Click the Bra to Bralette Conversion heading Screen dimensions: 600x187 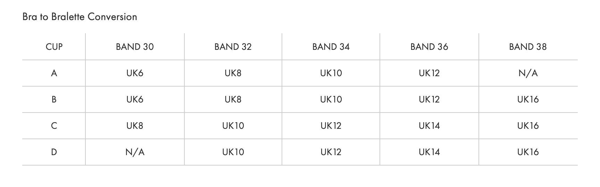(80, 17)
